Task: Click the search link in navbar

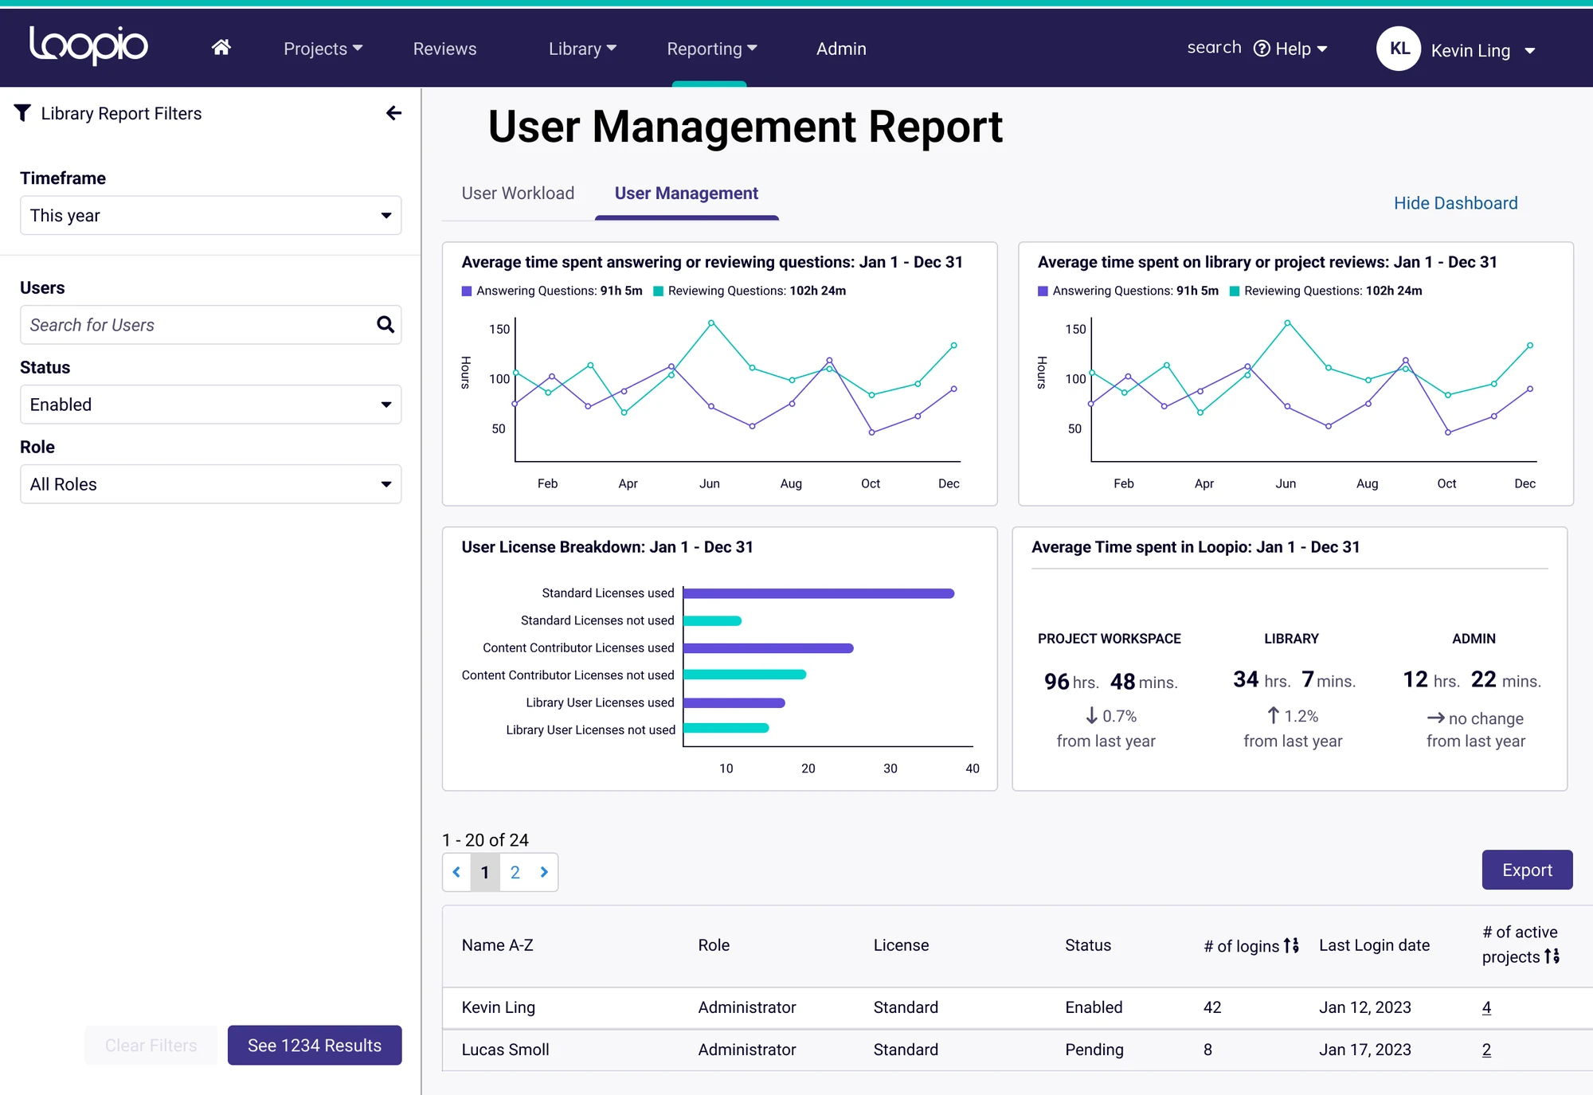Action: 1214,47
